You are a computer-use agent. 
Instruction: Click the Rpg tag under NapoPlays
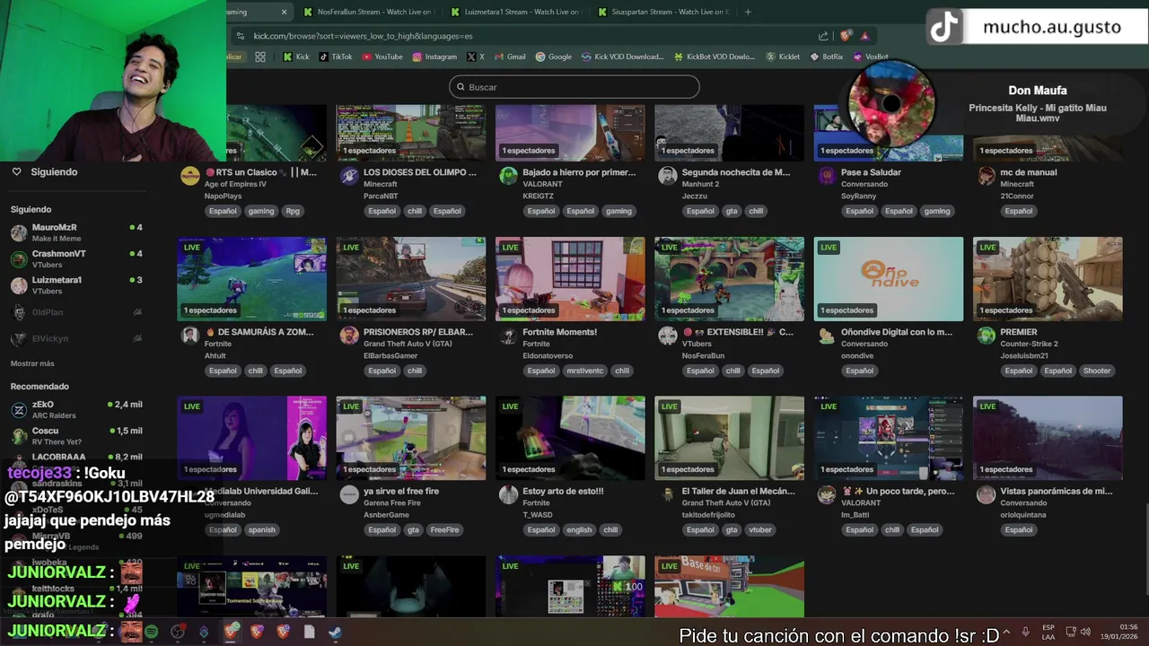[x=293, y=211]
